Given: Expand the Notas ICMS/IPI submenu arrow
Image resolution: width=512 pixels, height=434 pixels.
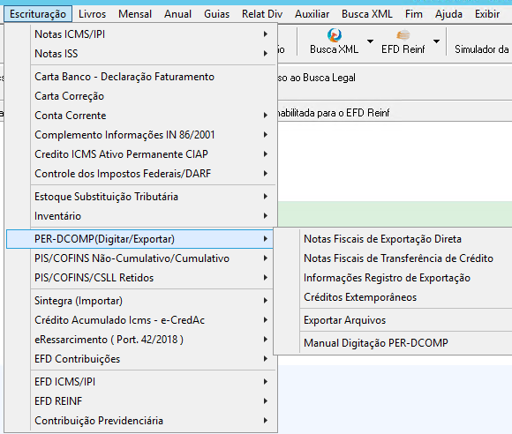Looking at the screenshot, I should point(266,34).
